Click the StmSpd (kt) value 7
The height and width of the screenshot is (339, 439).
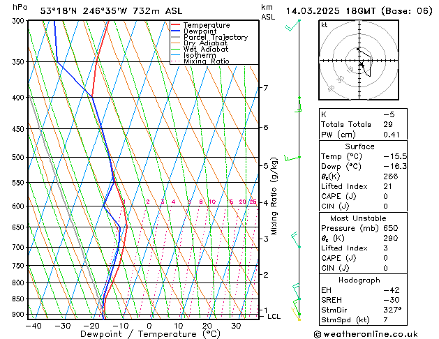(385, 319)
